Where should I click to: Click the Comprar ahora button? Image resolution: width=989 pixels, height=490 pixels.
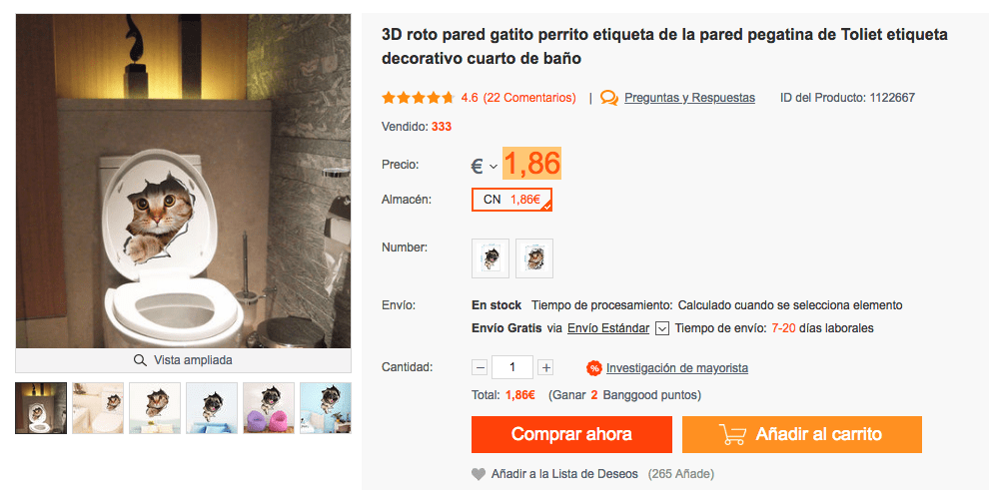[x=571, y=434]
